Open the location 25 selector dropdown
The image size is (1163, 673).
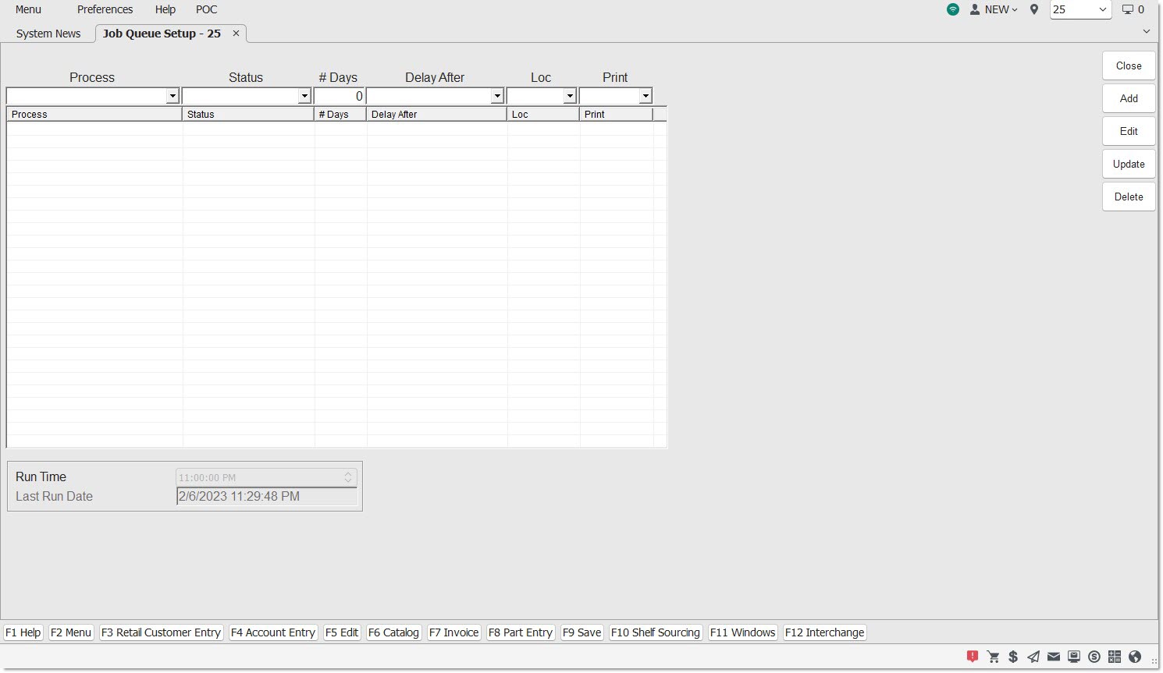[1102, 9]
